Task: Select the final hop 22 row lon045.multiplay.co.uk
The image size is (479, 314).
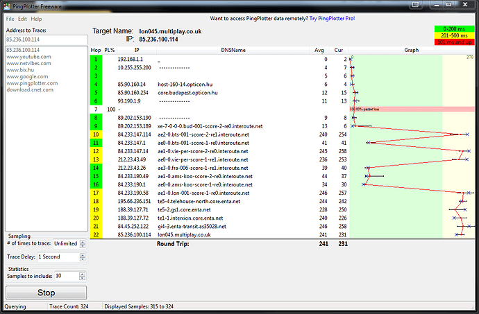Action: pos(208,236)
